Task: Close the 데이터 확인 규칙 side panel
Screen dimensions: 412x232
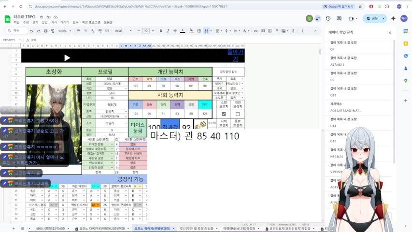Action: pyautogui.click(x=390, y=32)
